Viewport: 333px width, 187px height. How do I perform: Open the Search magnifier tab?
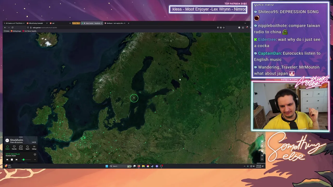pyautogui.click(x=28, y=148)
